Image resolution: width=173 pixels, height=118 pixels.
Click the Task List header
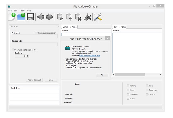click(34, 88)
